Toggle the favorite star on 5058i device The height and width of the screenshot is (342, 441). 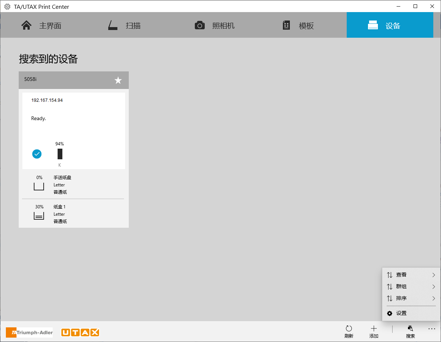(118, 80)
